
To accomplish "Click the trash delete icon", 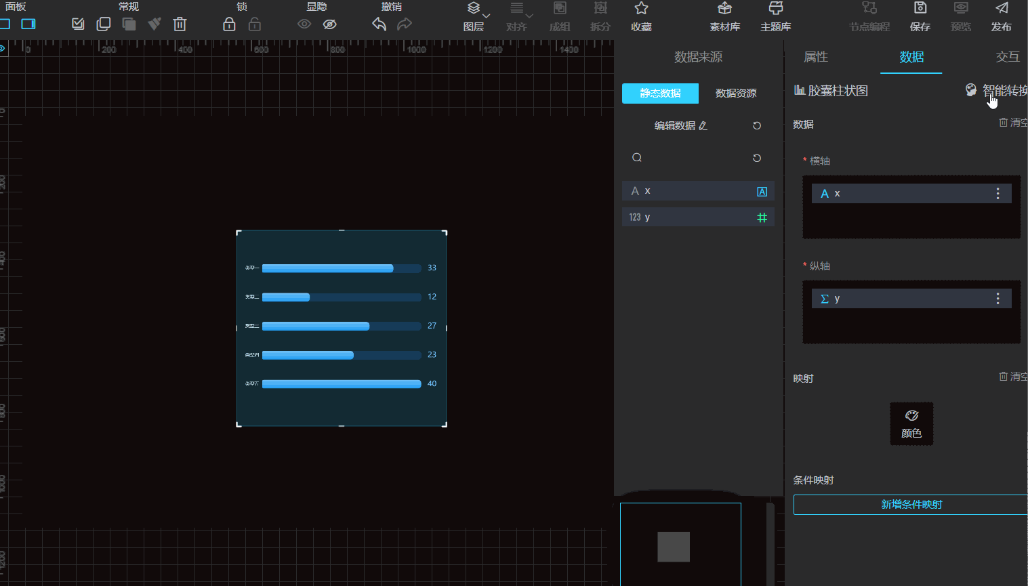I will 180,24.
